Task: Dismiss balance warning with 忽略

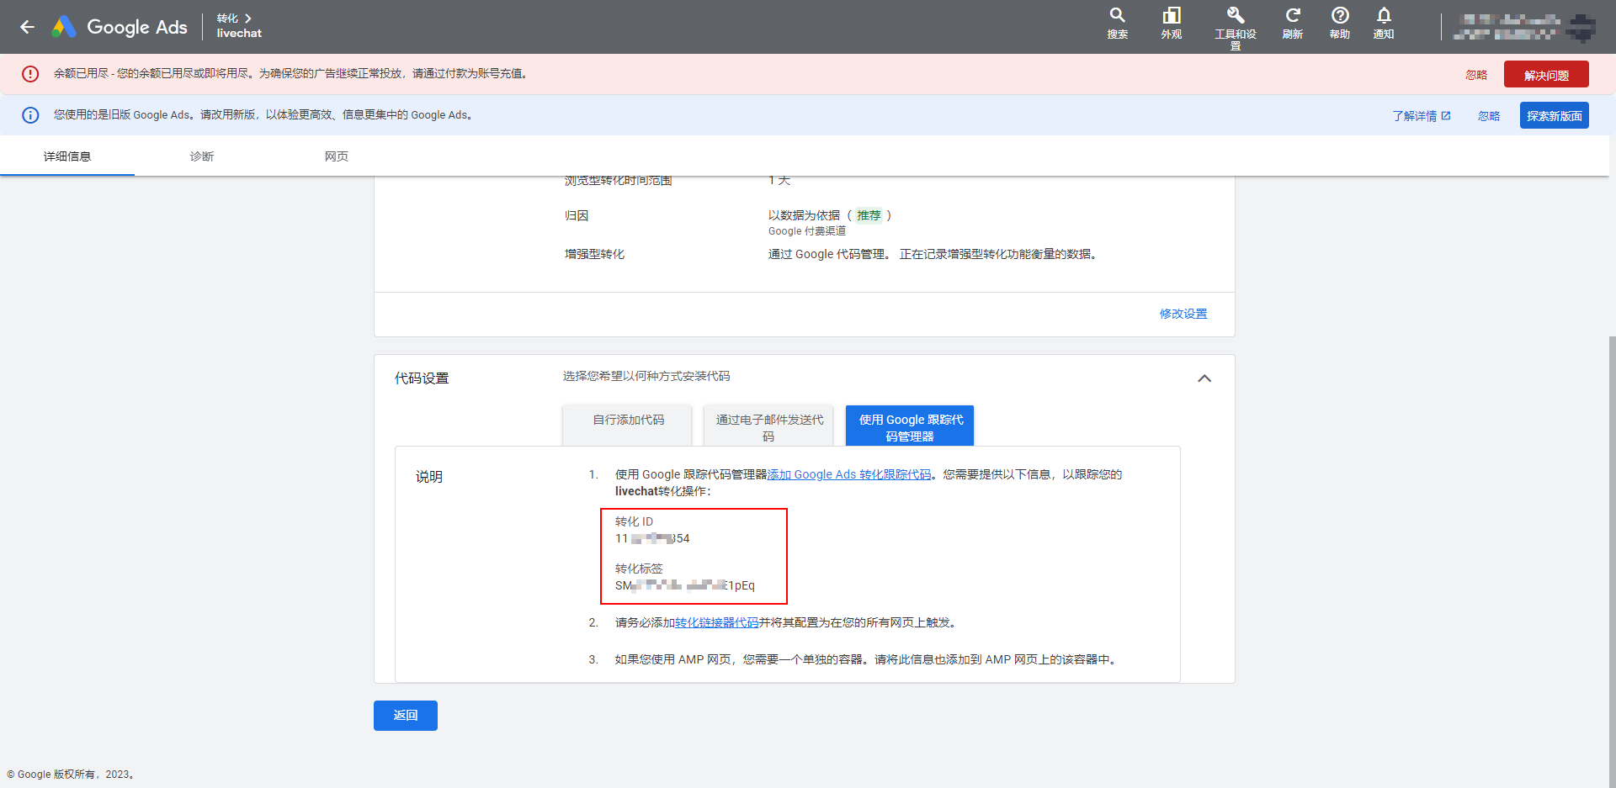Action: pos(1476,75)
